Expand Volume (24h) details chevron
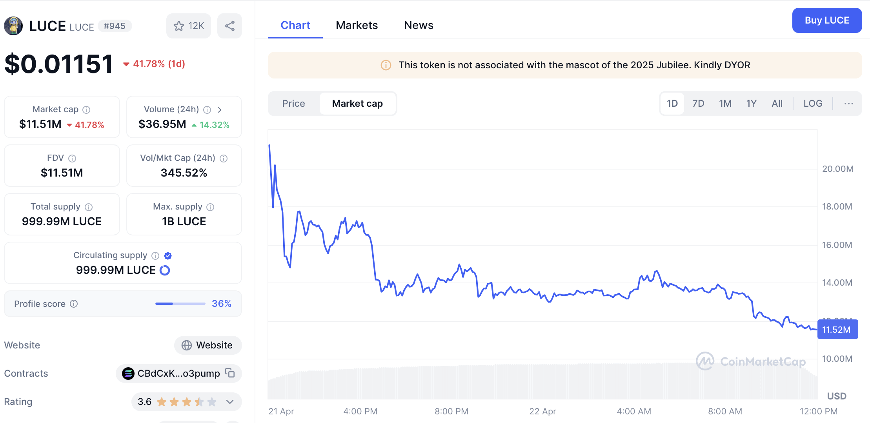Viewport: 870px width, 423px height. pos(220,109)
